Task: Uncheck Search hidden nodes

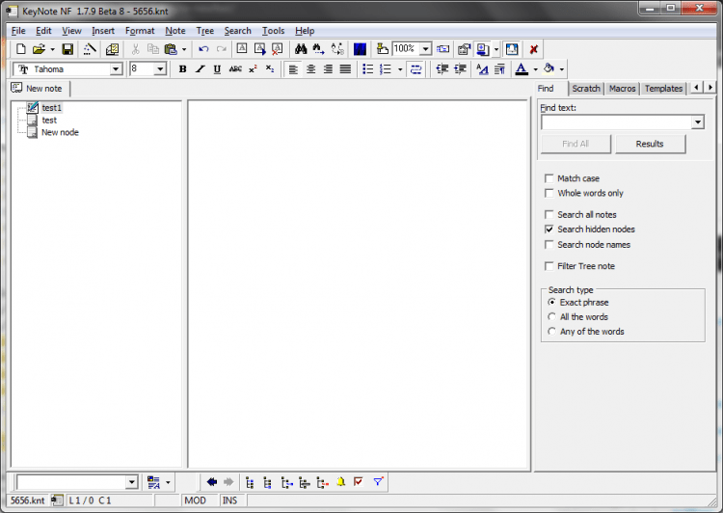Action: click(x=549, y=229)
